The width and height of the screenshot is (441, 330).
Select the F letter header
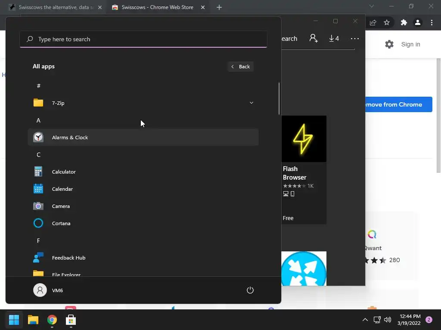pyautogui.click(x=38, y=241)
